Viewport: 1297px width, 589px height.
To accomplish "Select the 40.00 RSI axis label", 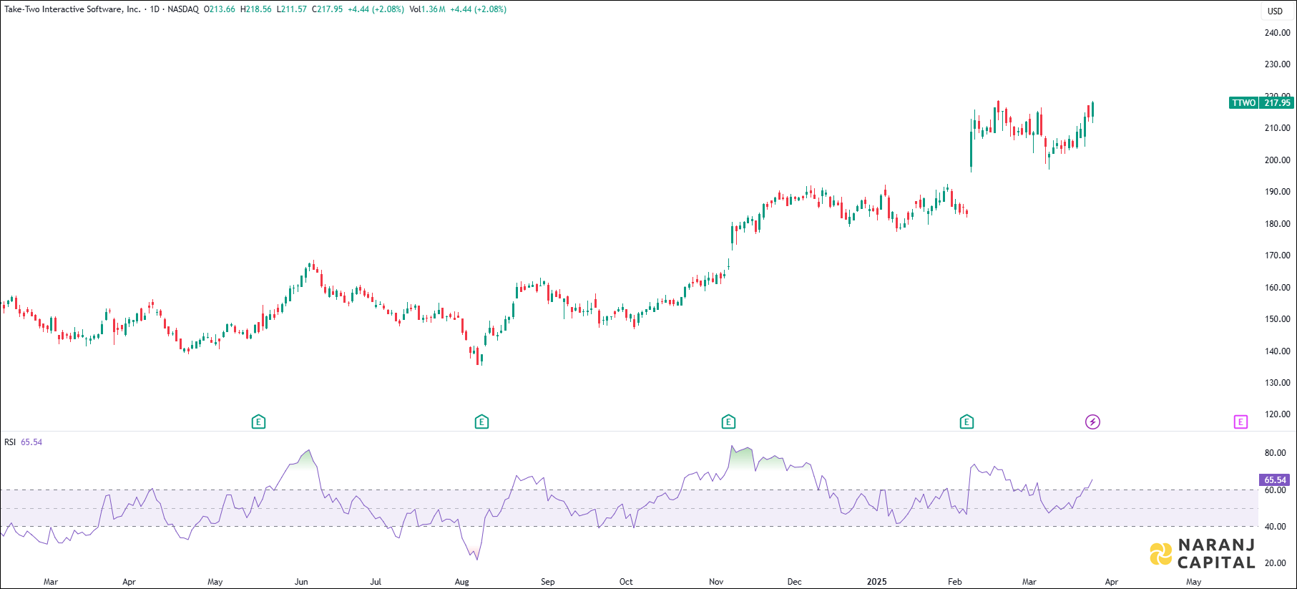I will (1275, 527).
